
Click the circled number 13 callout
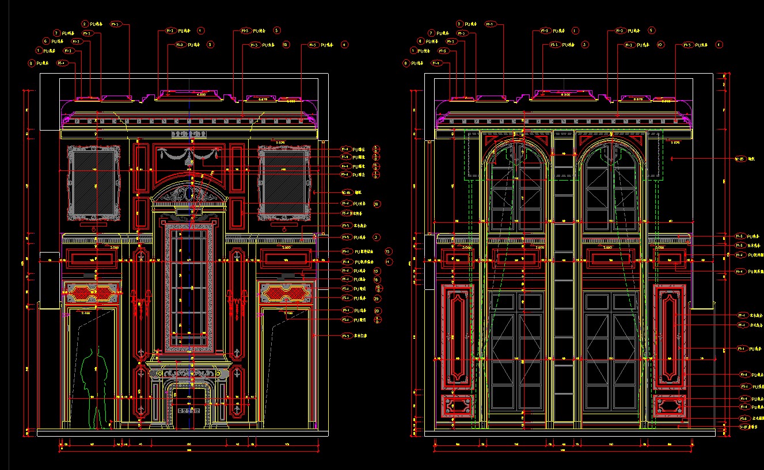pos(376,271)
